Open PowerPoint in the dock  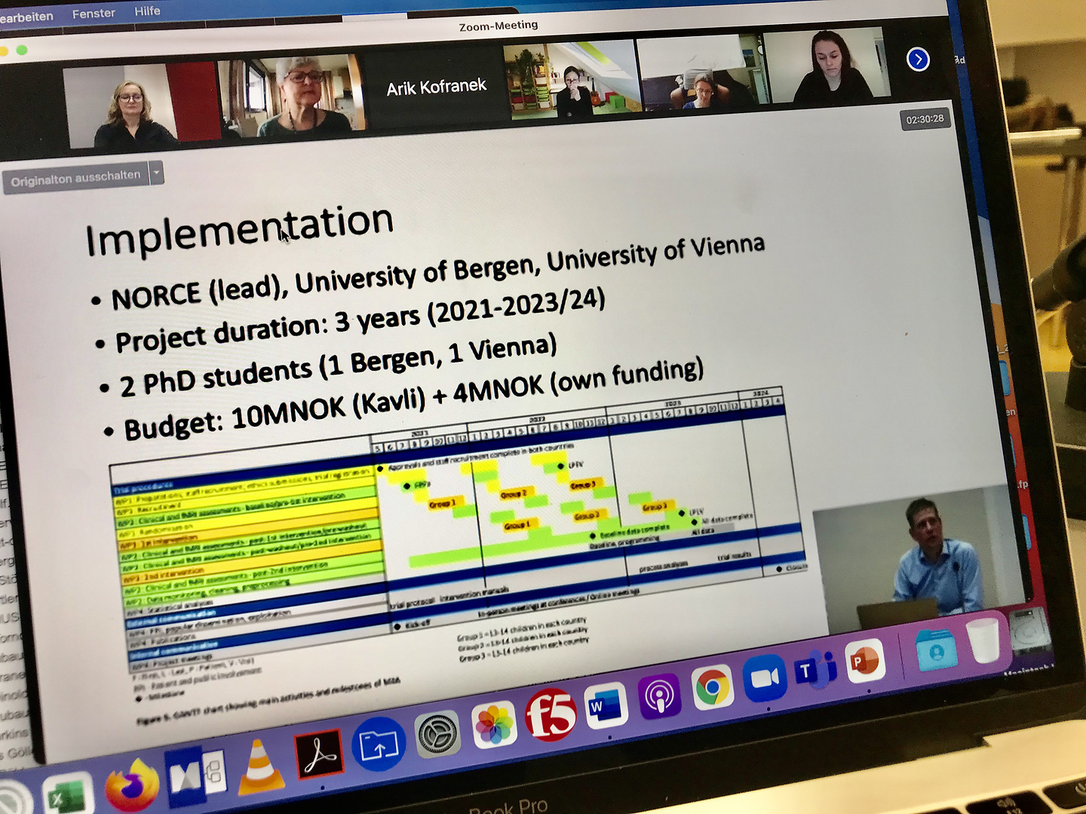(x=864, y=661)
